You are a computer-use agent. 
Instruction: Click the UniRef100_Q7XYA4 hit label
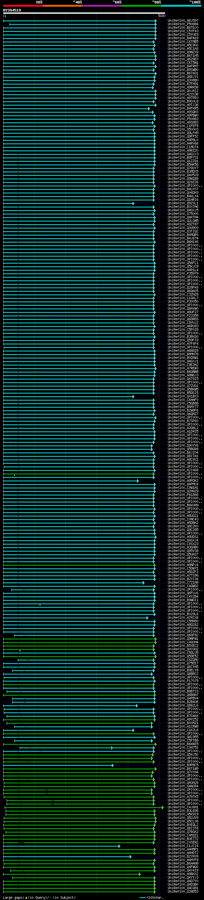(x=183, y=772)
